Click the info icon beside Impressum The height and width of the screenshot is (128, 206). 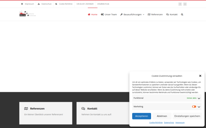pos(22,4)
